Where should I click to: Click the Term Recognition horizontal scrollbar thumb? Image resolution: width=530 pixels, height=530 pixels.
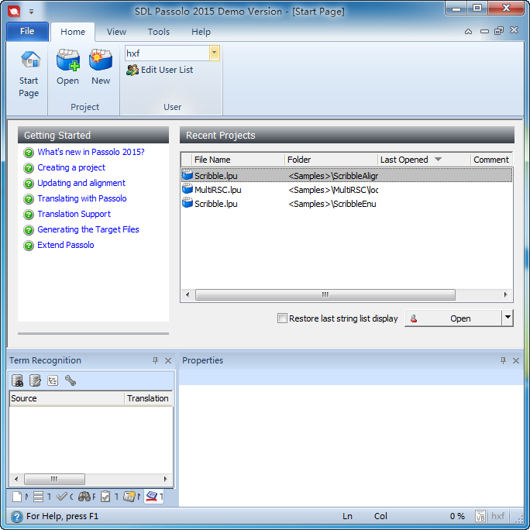click(x=54, y=479)
